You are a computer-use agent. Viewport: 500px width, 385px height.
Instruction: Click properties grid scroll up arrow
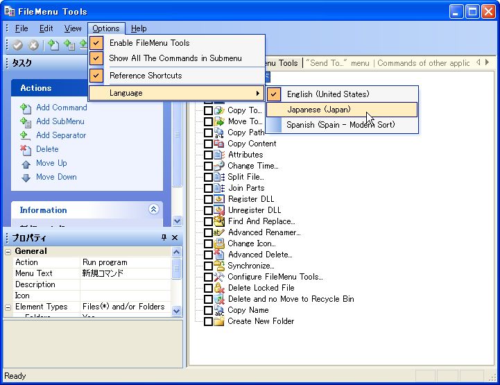click(176, 253)
